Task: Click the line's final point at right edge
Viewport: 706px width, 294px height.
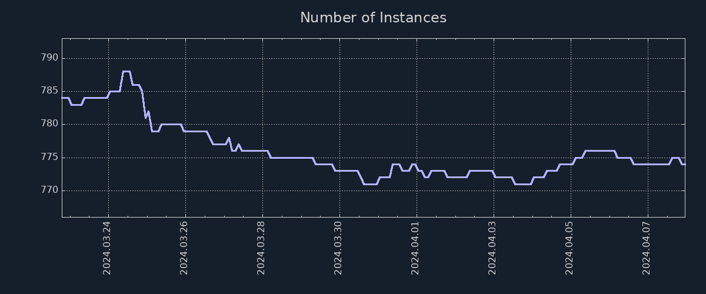Action: click(x=684, y=164)
